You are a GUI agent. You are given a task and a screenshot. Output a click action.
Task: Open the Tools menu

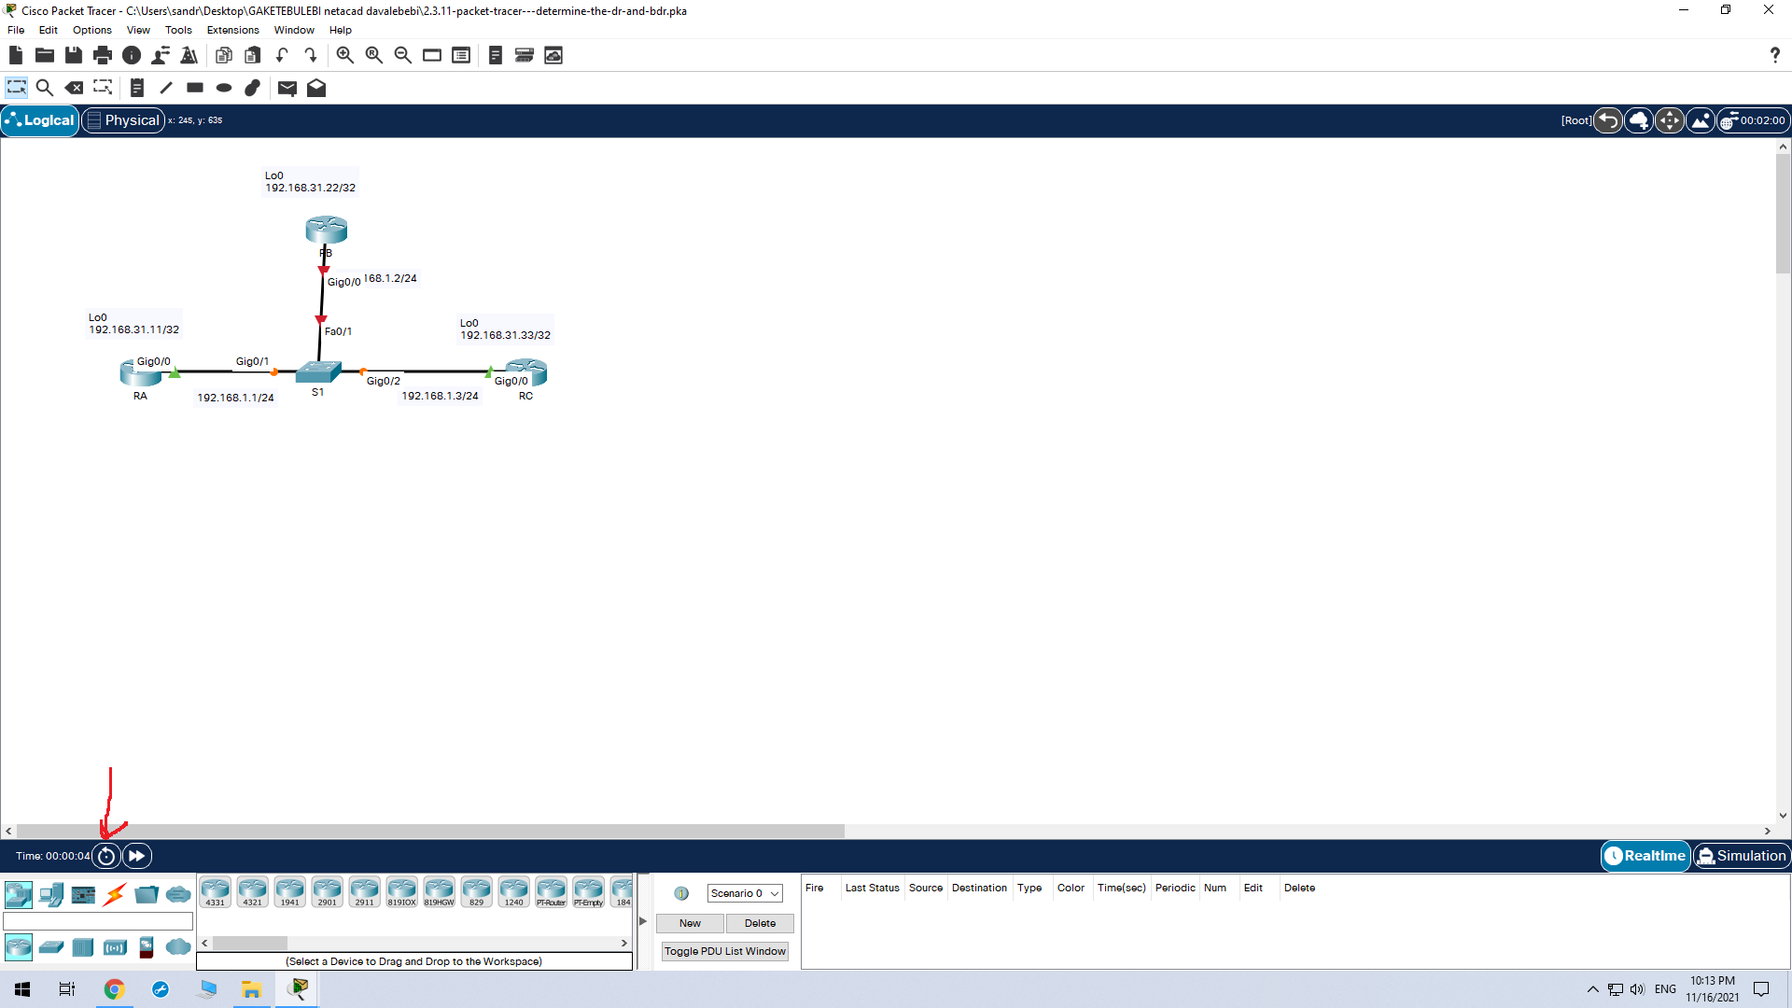tap(178, 30)
